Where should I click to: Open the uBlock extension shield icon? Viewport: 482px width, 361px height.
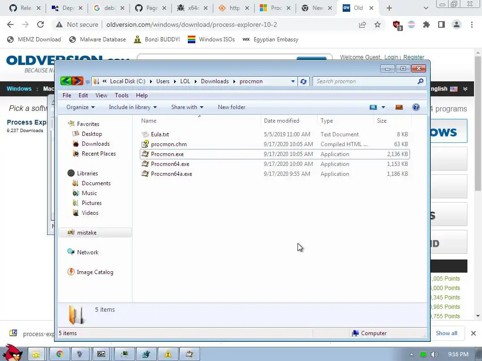click(x=397, y=25)
